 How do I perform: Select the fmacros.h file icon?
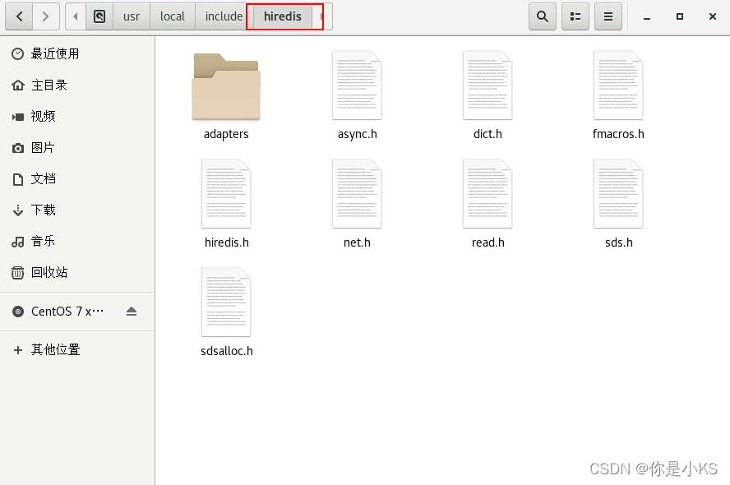click(x=618, y=85)
